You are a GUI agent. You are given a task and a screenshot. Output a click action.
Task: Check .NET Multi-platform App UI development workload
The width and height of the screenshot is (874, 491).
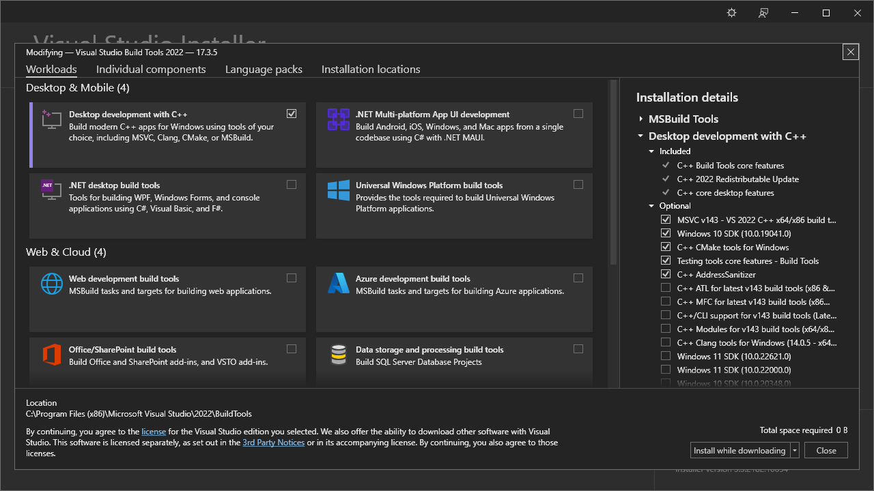tap(578, 114)
